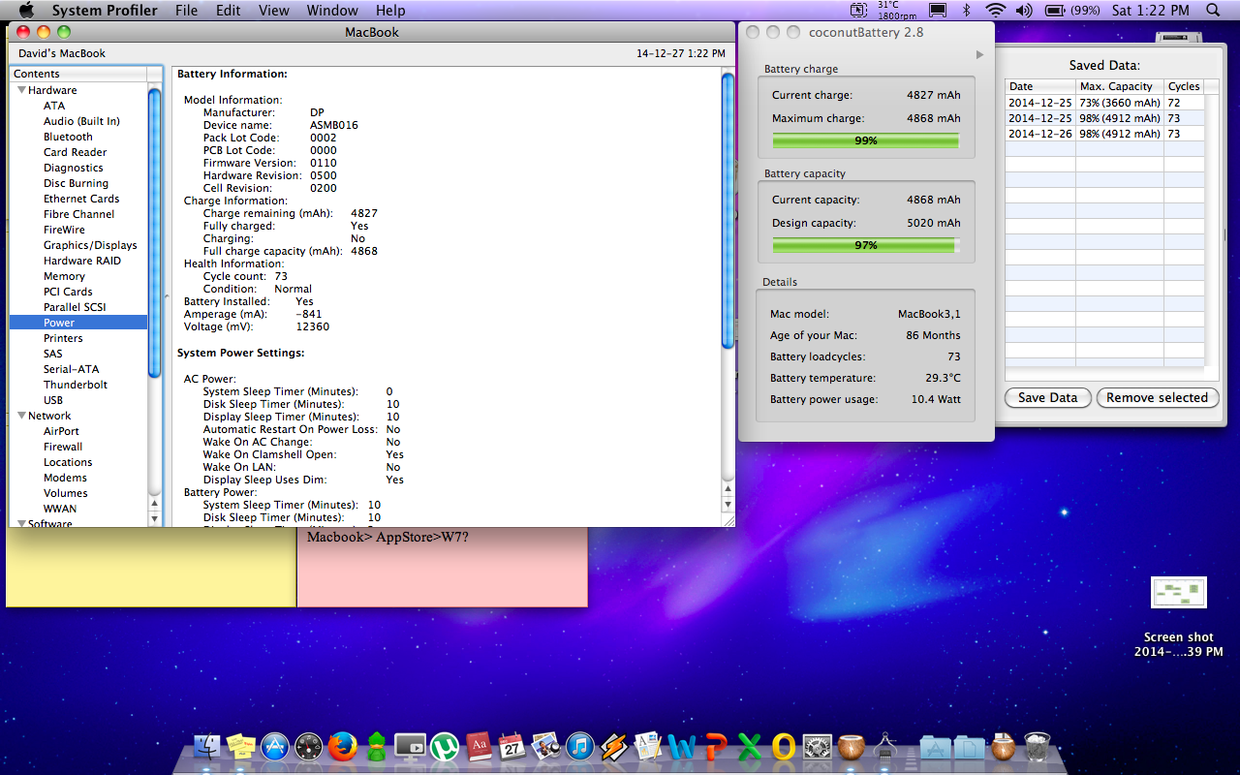This screenshot has width=1240, height=775.
Task: Select Thunderbolt in Hardware list
Action: 78,385
